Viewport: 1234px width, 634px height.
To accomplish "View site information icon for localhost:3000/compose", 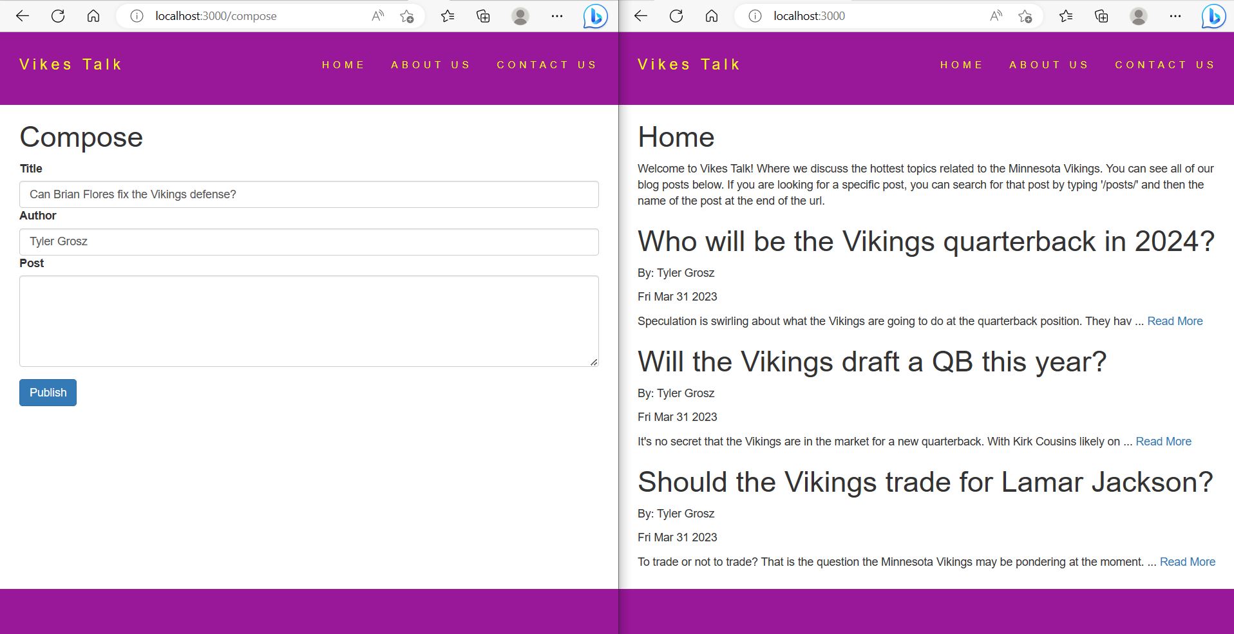I will [137, 16].
